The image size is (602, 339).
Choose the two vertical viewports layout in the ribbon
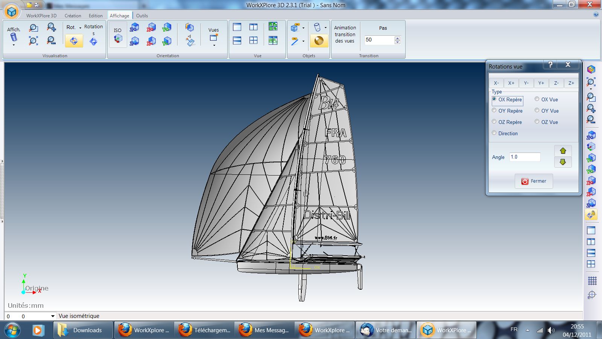tap(254, 27)
